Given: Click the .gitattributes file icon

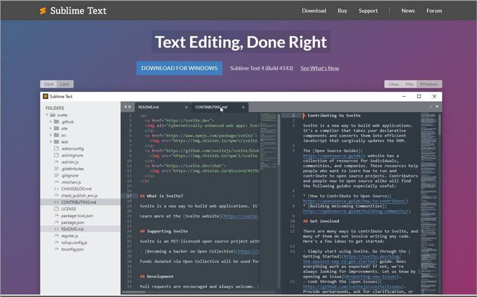Looking at the screenshot, I should pyautogui.click(x=56, y=168).
